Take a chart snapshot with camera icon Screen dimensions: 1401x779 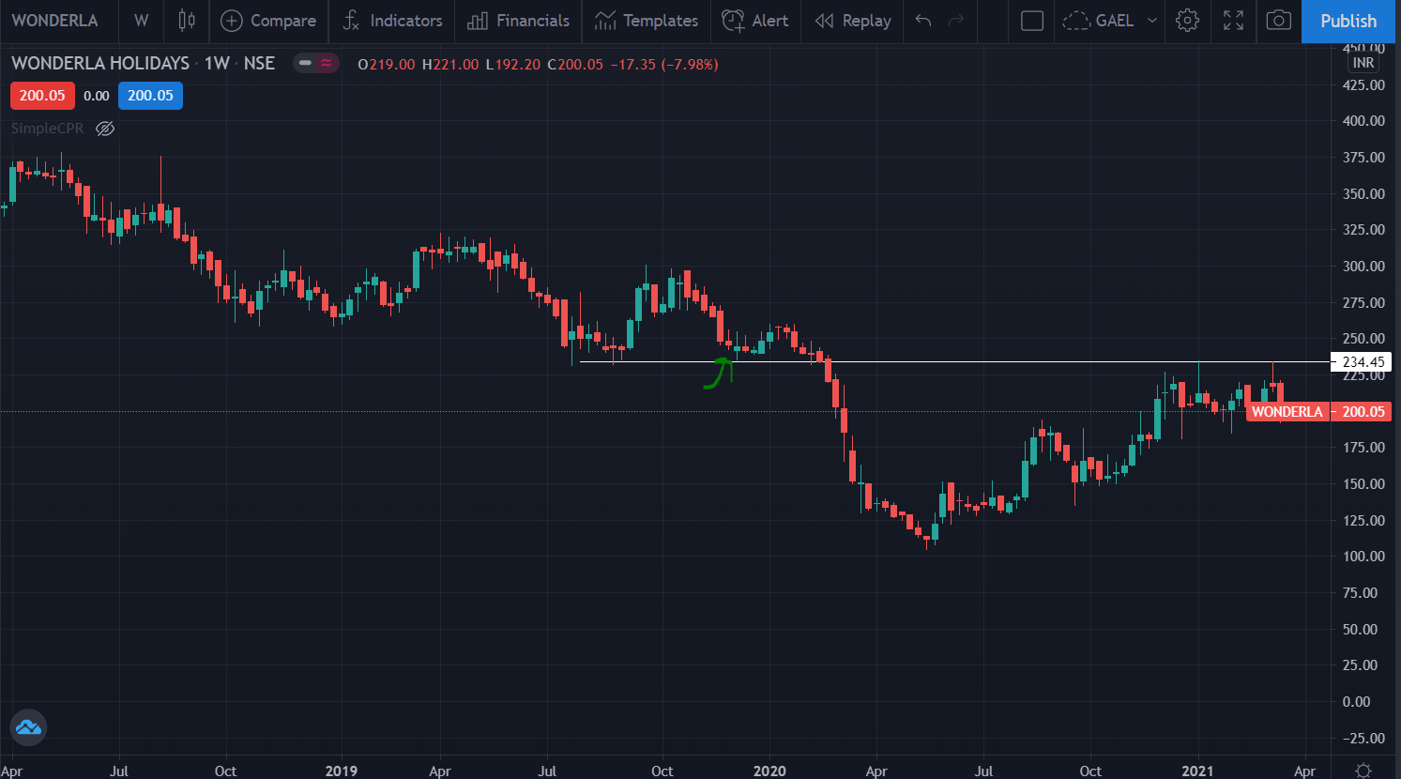[x=1278, y=21]
